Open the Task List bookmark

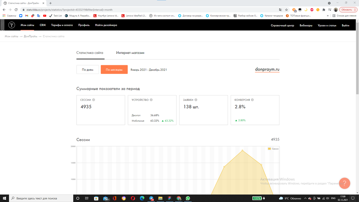coord(55,16)
